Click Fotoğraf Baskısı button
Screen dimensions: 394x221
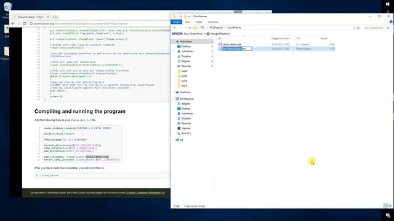click(218, 34)
